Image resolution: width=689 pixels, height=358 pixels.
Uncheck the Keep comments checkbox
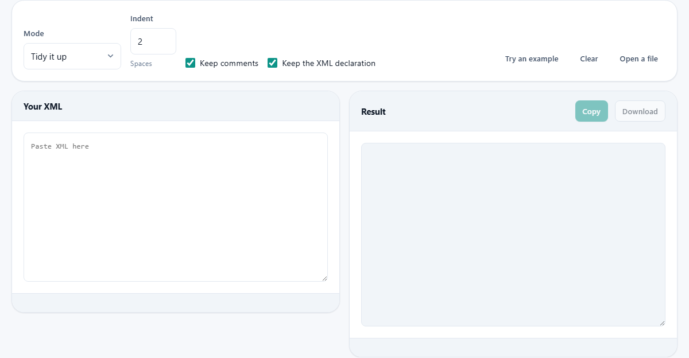pyautogui.click(x=191, y=63)
